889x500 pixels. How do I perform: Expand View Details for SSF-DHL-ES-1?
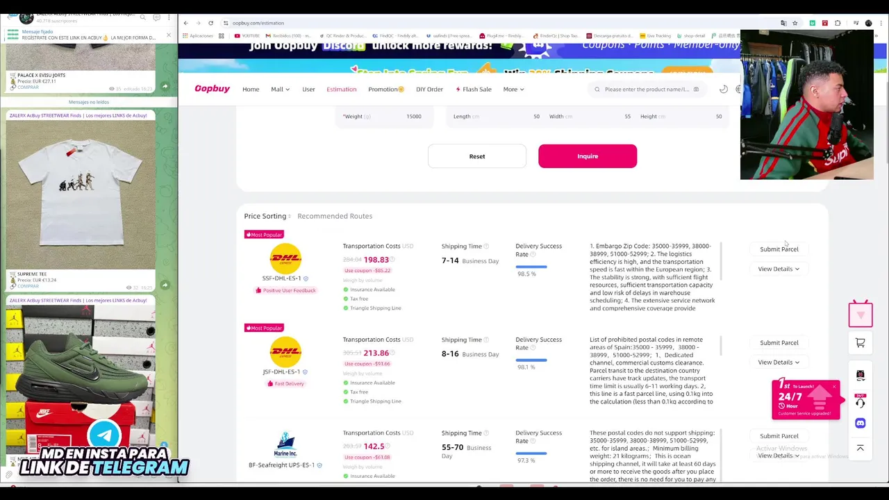(779, 269)
